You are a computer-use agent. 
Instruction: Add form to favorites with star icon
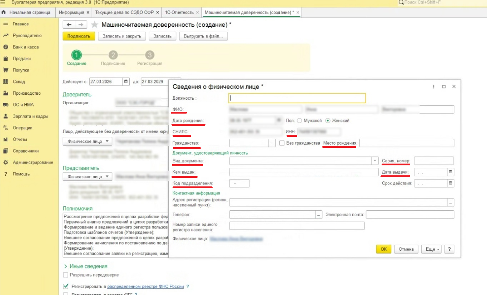click(94, 25)
